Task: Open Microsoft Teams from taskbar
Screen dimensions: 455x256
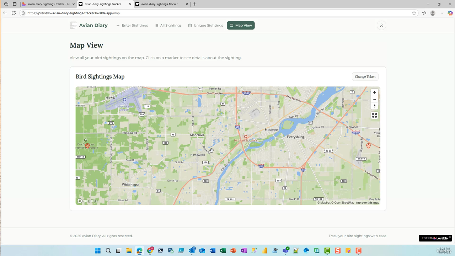Action: click(x=285, y=251)
